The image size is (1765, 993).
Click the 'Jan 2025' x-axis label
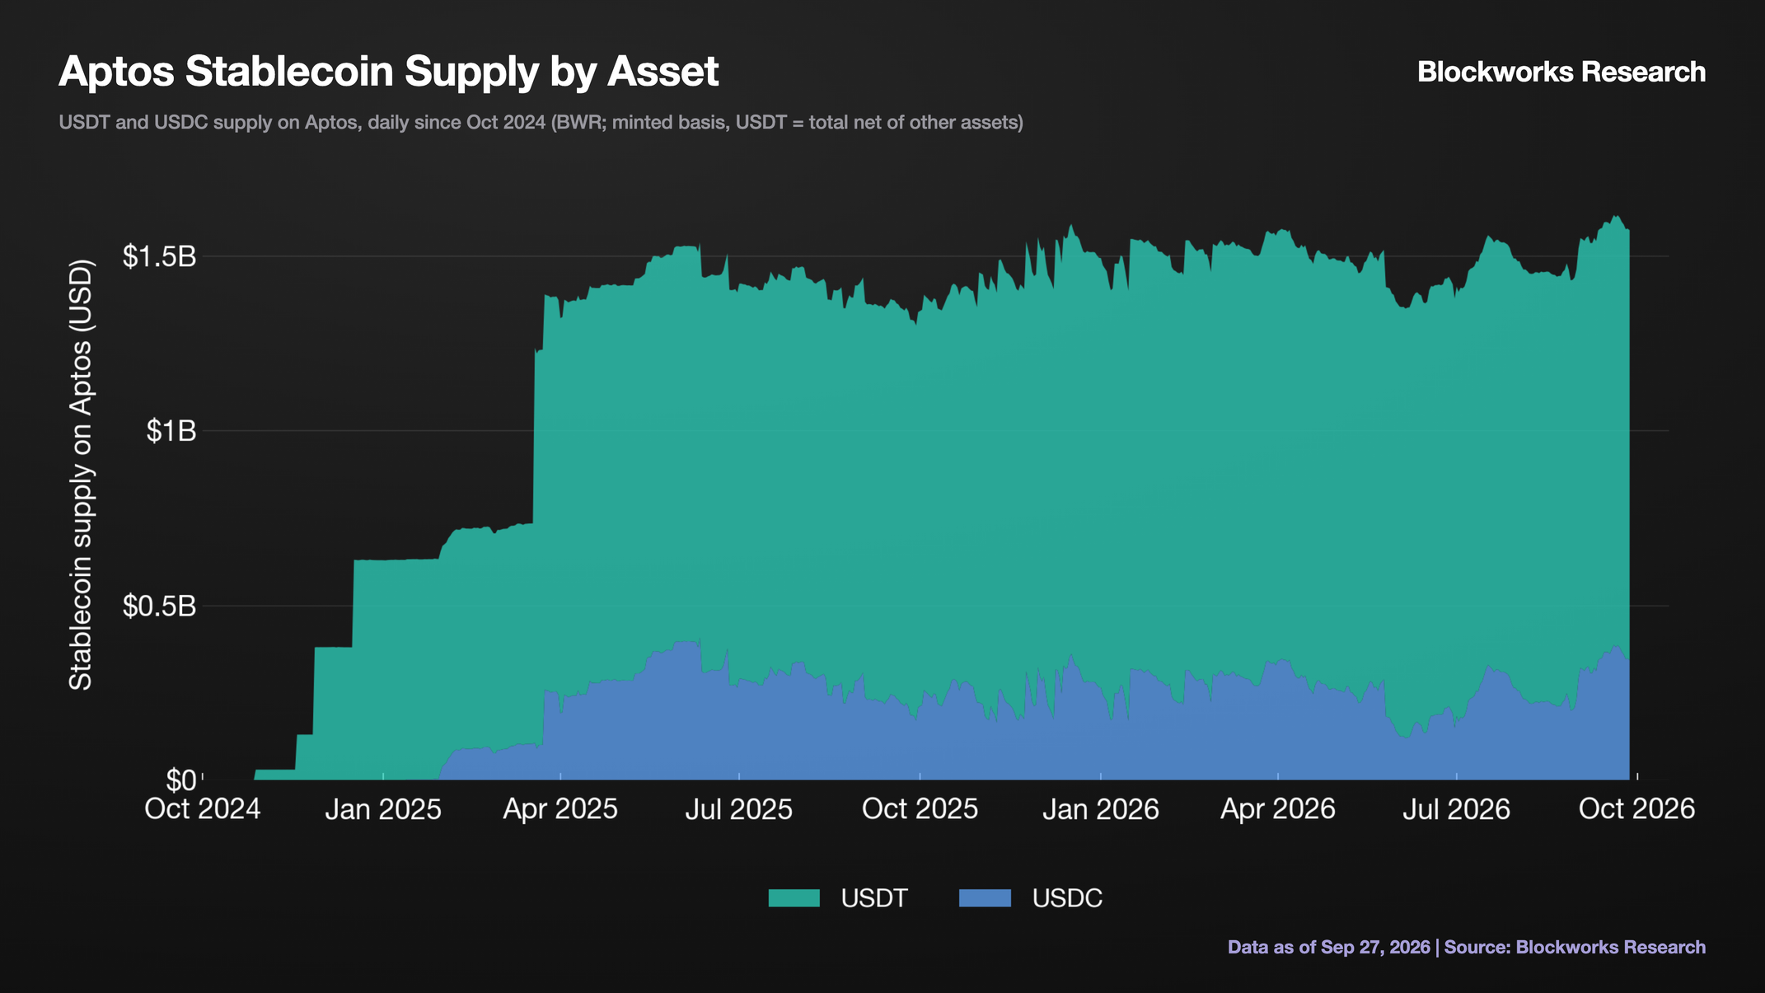pyautogui.click(x=383, y=809)
